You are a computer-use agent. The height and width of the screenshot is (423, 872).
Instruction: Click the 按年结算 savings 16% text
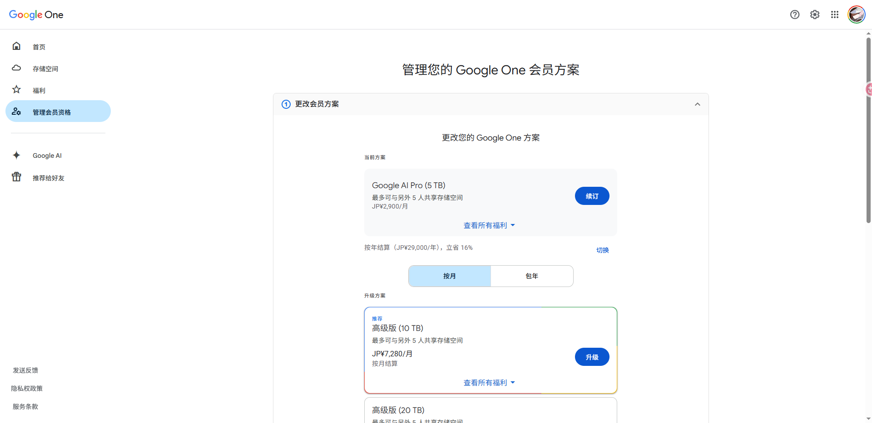[x=418, y=248]
